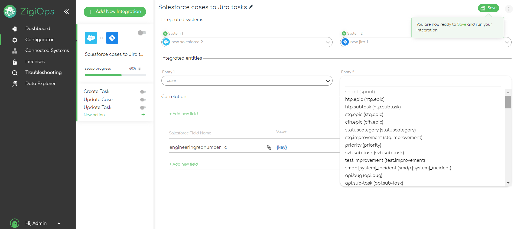Toggle the Update Case action switch
Screen dimensions: 514x229
143,100
